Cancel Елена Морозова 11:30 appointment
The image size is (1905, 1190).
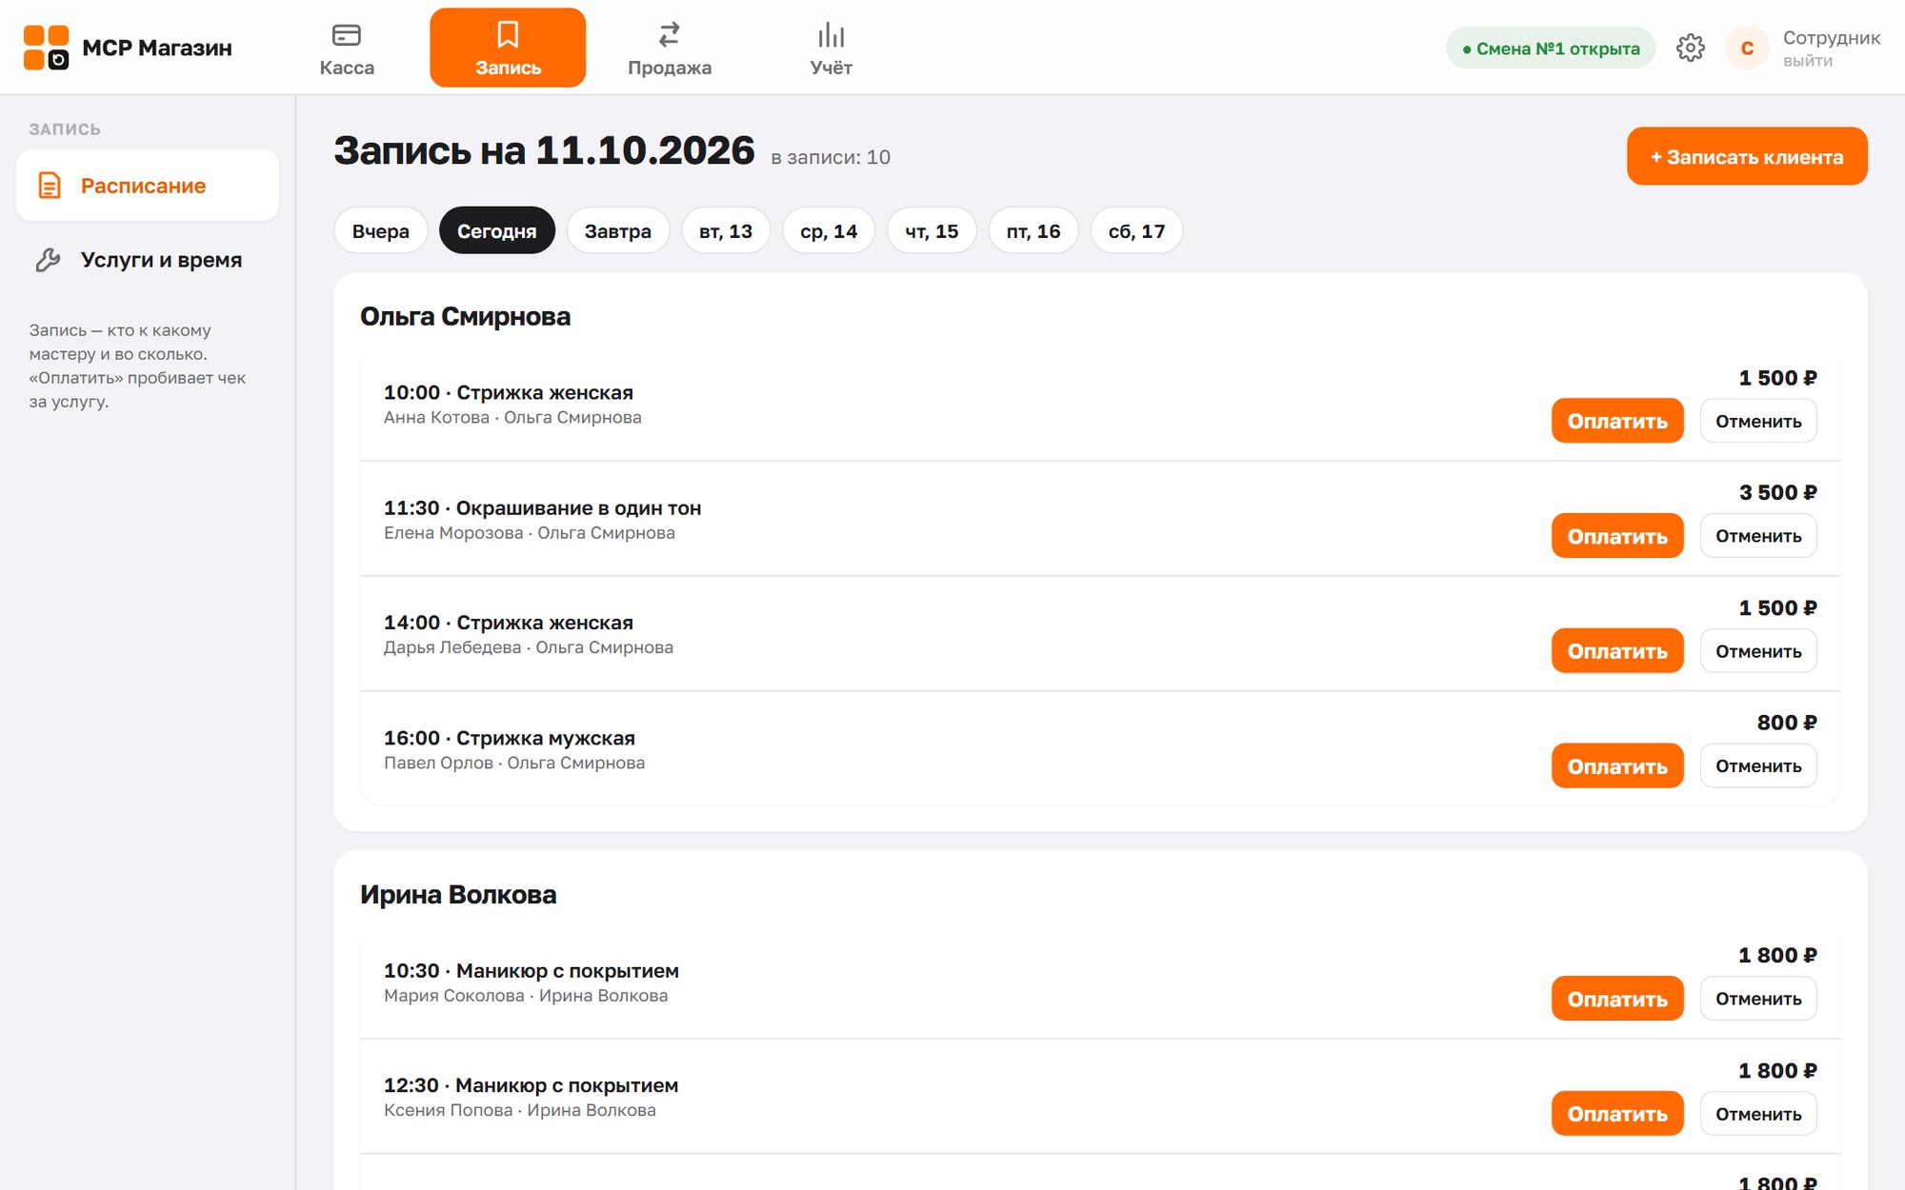pyautogui.click(x=1758, y=536)
